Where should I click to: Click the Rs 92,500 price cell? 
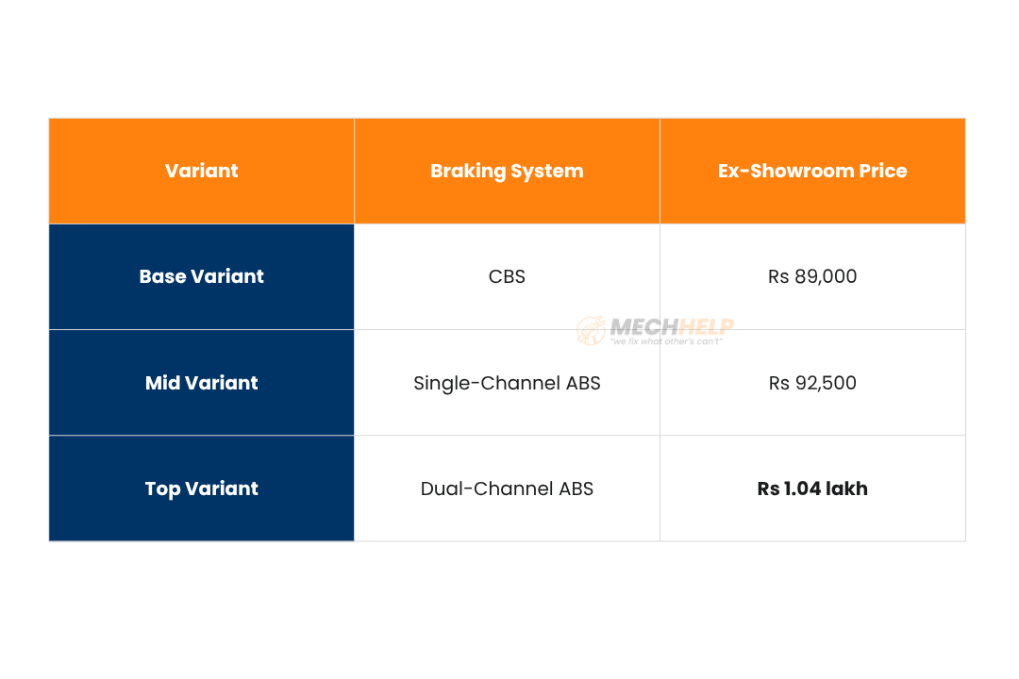coord(812,383)
